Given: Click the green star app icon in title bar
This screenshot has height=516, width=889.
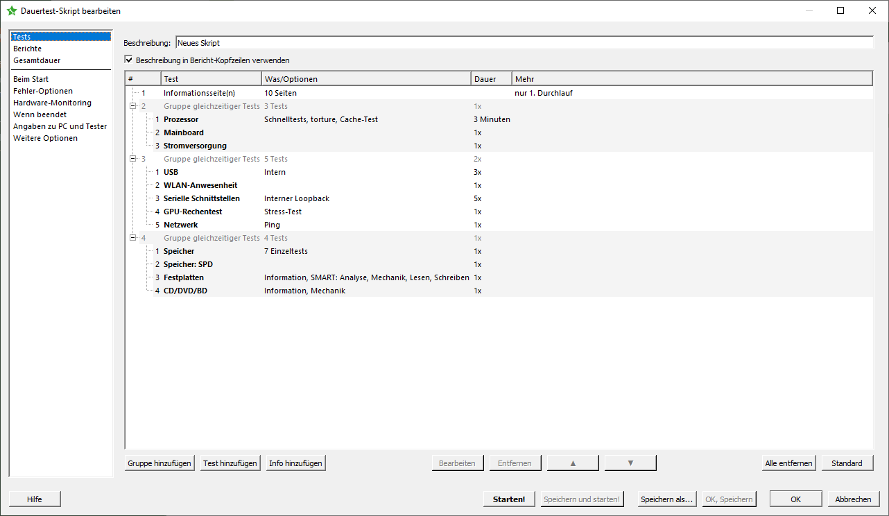Looking at the screenshot, I should pyautogui.click(x=12, y=11).
